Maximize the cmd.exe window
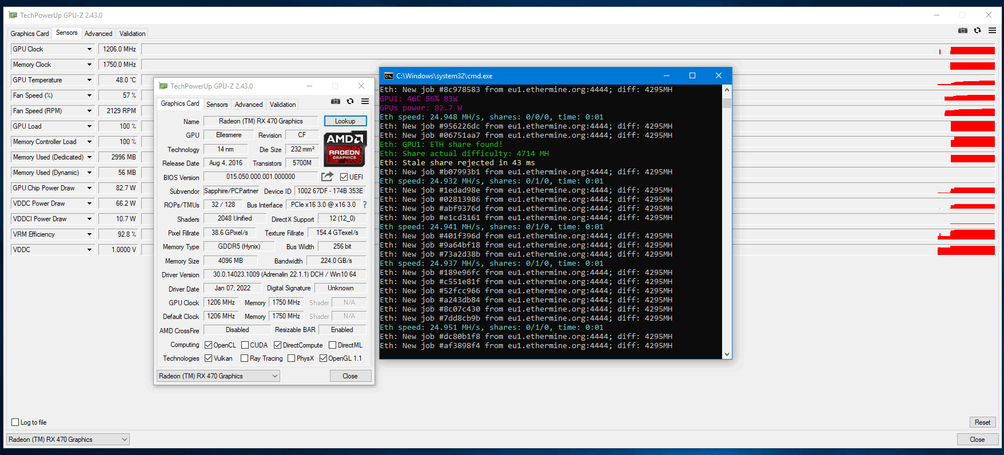This screenshot has height=455, width=1004. [x=692, y=75]
